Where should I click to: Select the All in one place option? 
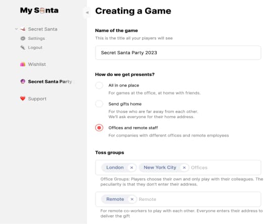[99, 85]
